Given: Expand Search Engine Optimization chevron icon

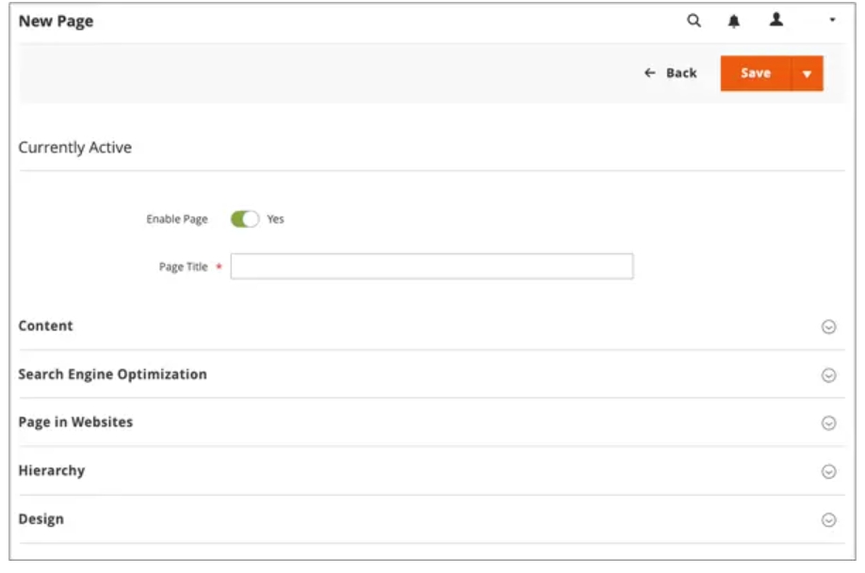Looking at the screenshot, I should click(x=828, y=375).
